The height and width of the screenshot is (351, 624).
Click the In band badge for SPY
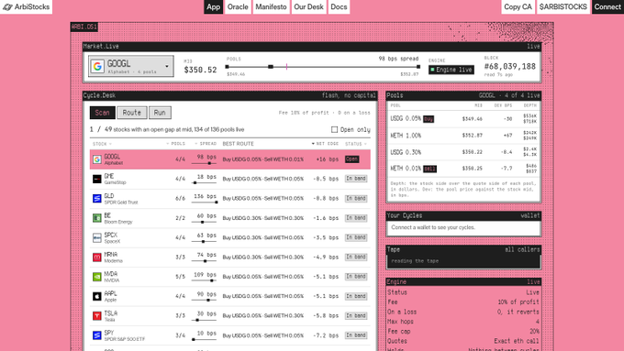[x=356, y=335]
